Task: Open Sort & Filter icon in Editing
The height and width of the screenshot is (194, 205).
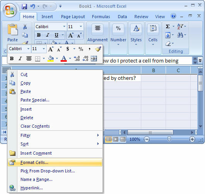Action: [180, 26]
